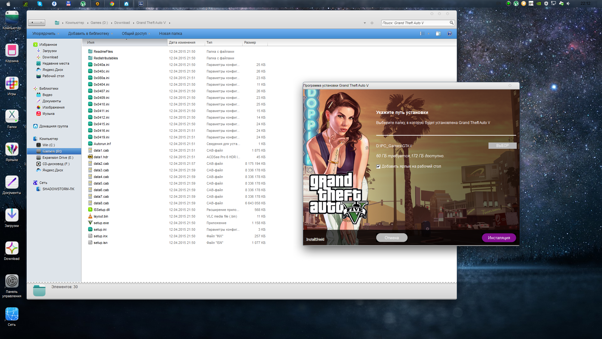Open the Общий доступ dropdown
Viewport: 602px width, 339px height.
pyautogui.click(x=136, y=34)
